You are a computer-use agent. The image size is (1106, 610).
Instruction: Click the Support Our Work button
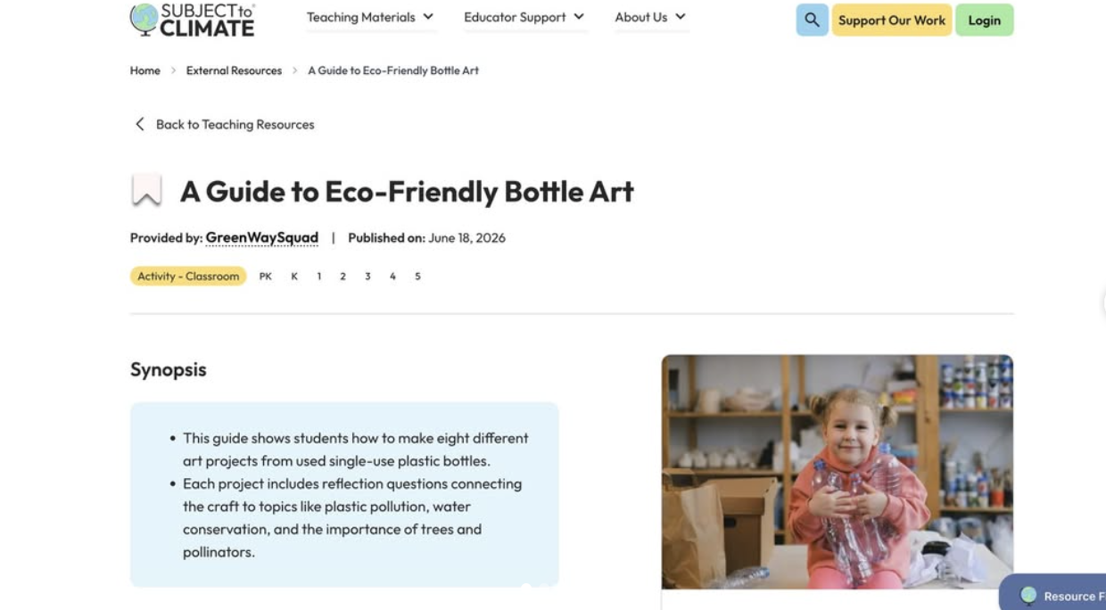pyautogui.click(x=892, y=20)
